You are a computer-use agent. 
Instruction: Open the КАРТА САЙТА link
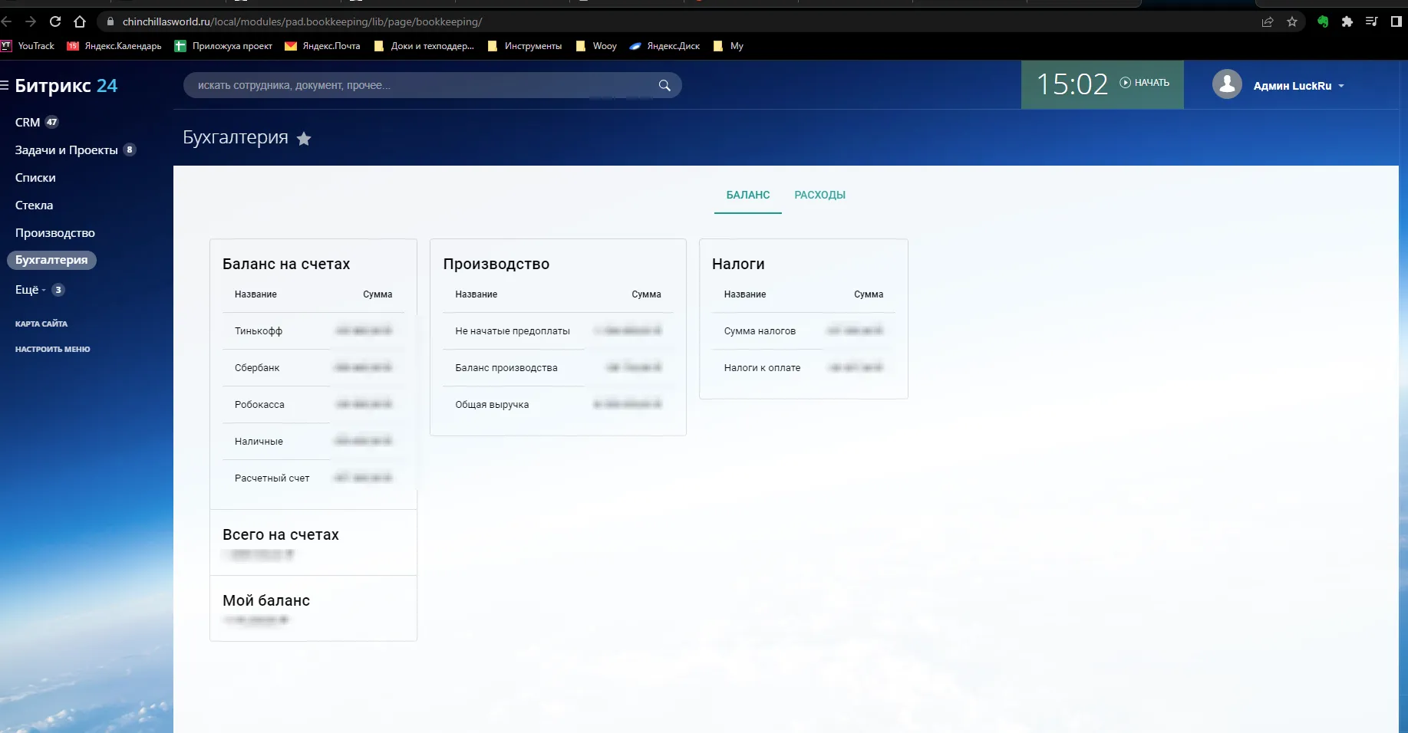click(41, 324)
